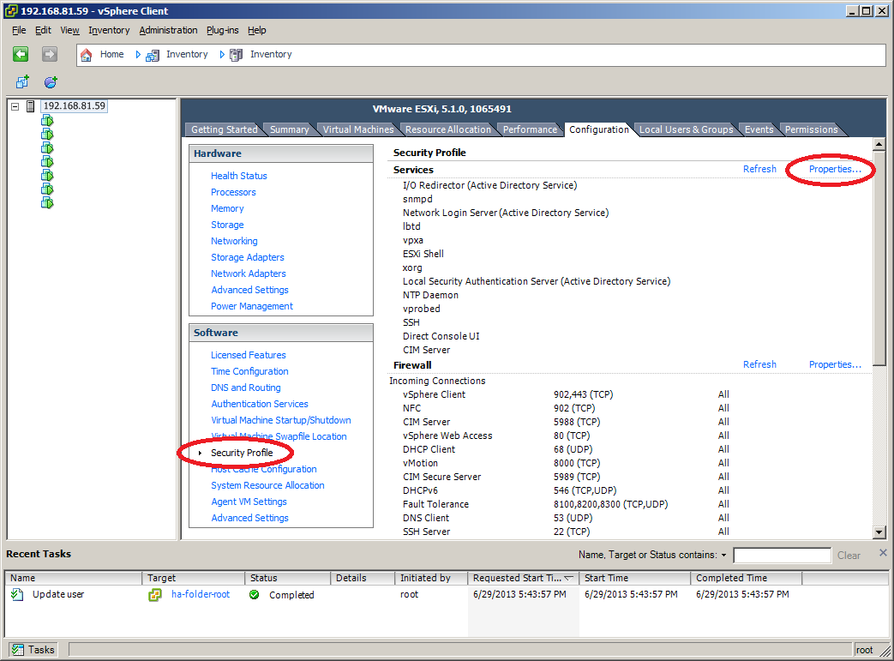The width and height of the screenshot is (894, 661).
Task: Click the Create Resource Pool toolbar icon
Action: pos(51,82)
